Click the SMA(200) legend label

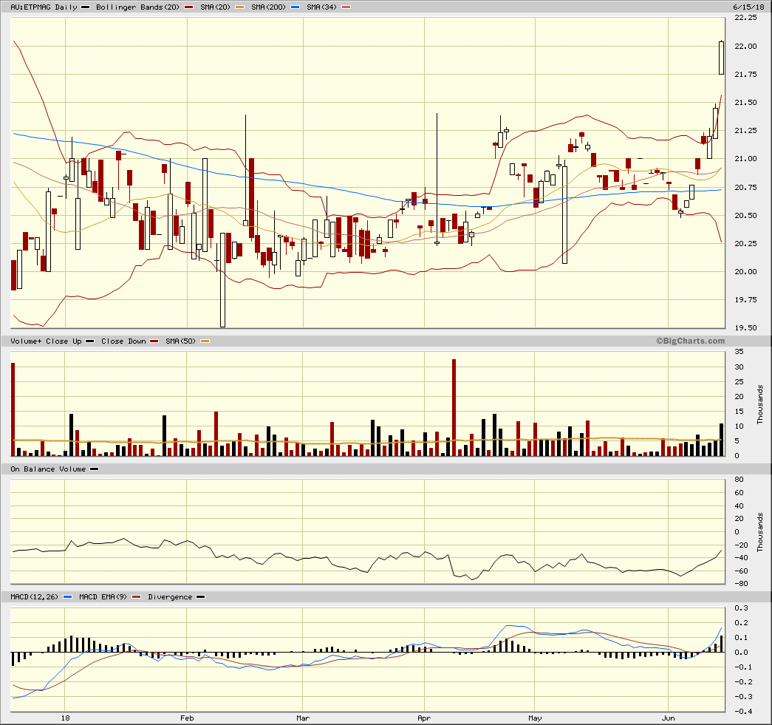[268, 7]
